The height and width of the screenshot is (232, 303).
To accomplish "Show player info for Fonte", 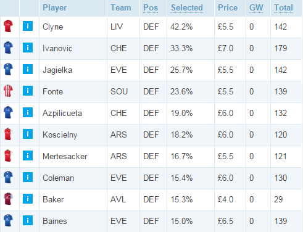I will point(28,91).
